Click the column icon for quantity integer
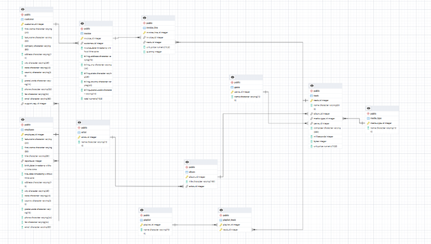 pyautogui.click(x=144, y=51)
